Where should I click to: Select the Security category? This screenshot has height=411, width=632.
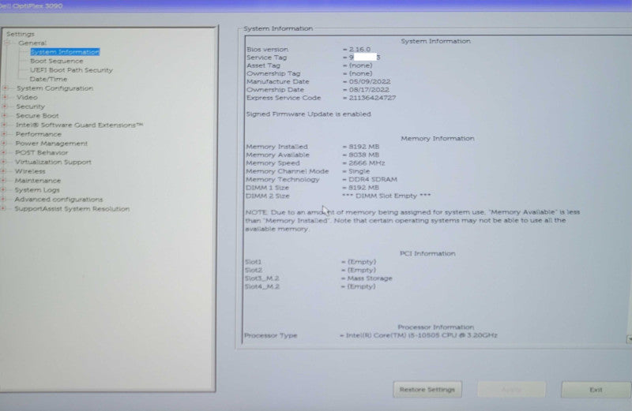coord(30,106)
